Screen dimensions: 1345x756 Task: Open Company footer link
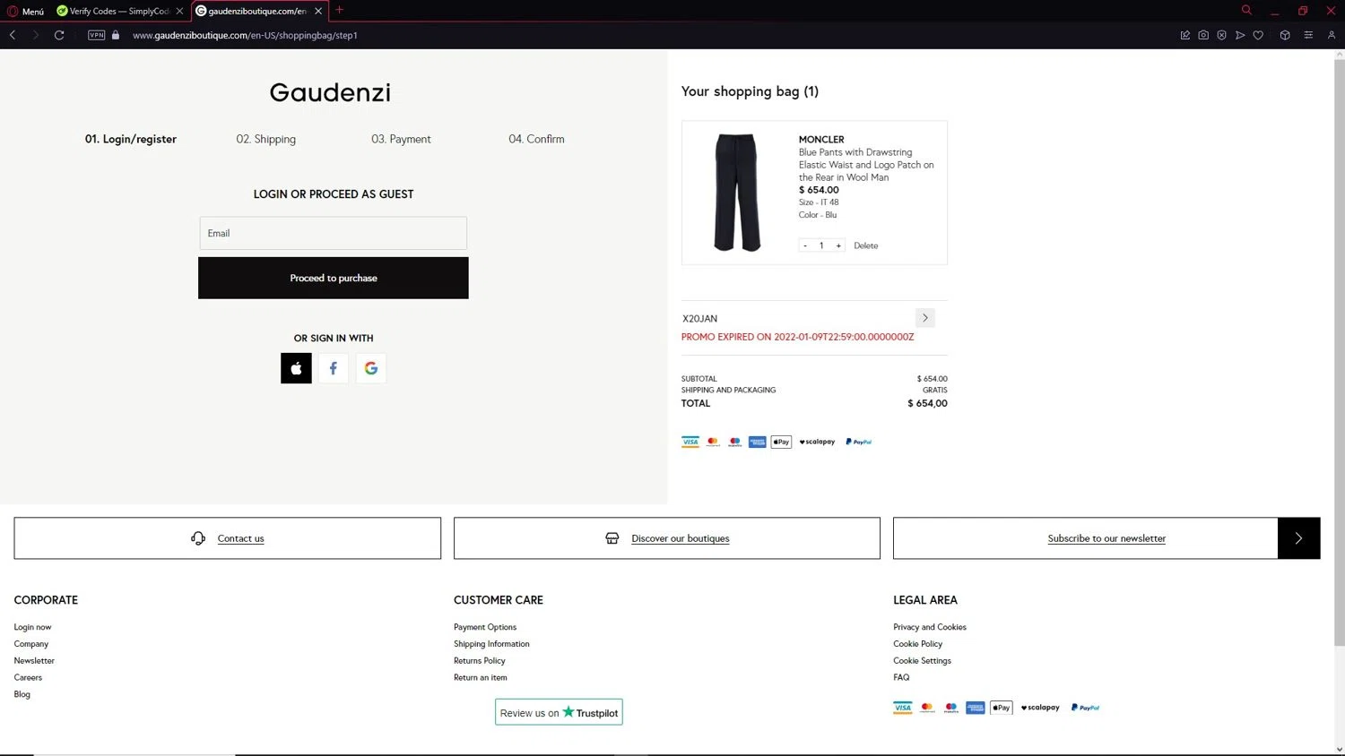31,644
